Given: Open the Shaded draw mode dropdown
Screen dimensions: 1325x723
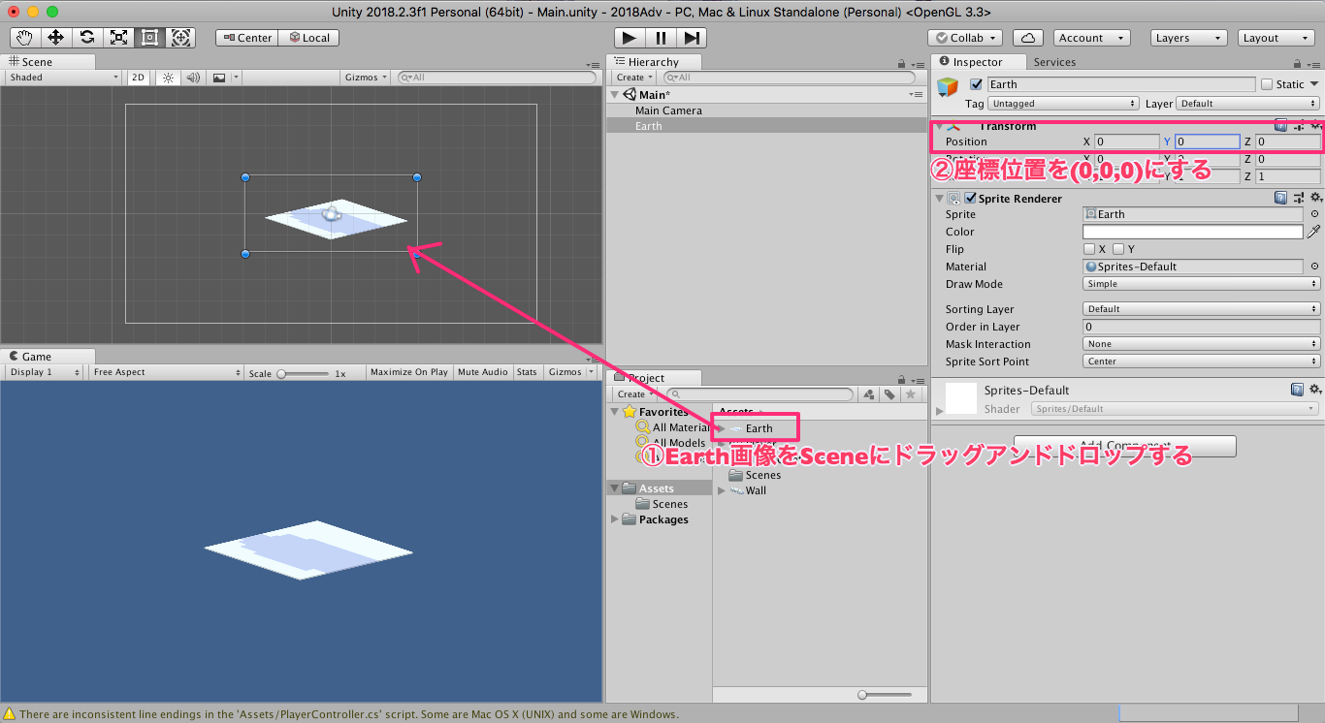Looking at the screenshot, I should (63, 78).
